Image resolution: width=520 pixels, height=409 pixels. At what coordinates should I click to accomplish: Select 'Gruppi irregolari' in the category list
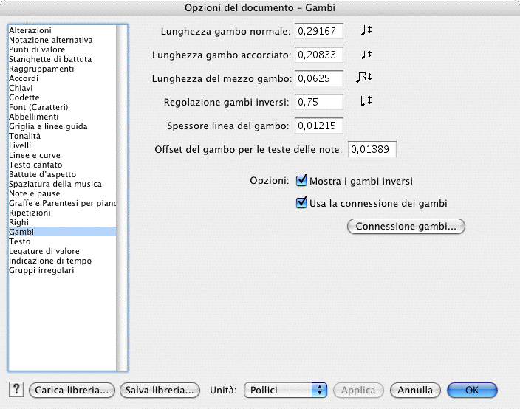[x=41, y=270]
